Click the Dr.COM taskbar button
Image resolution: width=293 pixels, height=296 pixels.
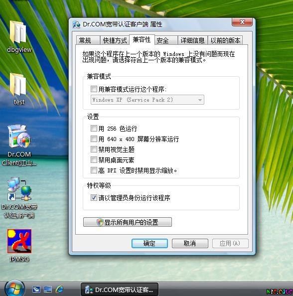[120, 289]
